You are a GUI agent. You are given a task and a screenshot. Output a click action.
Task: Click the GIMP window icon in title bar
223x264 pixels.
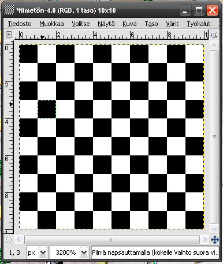pyautogui.click(x=9, y=10)
